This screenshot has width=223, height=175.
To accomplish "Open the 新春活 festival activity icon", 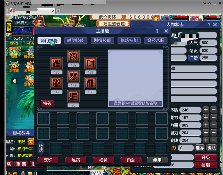I will pyautogui.click(x=29, y=81).
